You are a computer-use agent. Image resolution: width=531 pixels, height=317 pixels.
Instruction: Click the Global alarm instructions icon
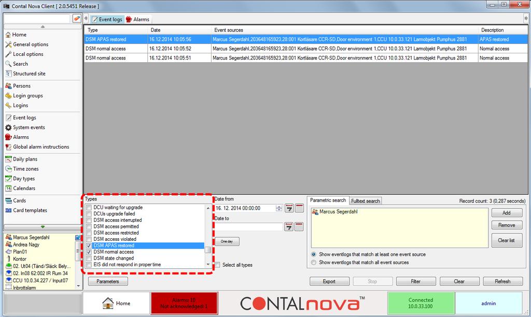coord(8,147)
